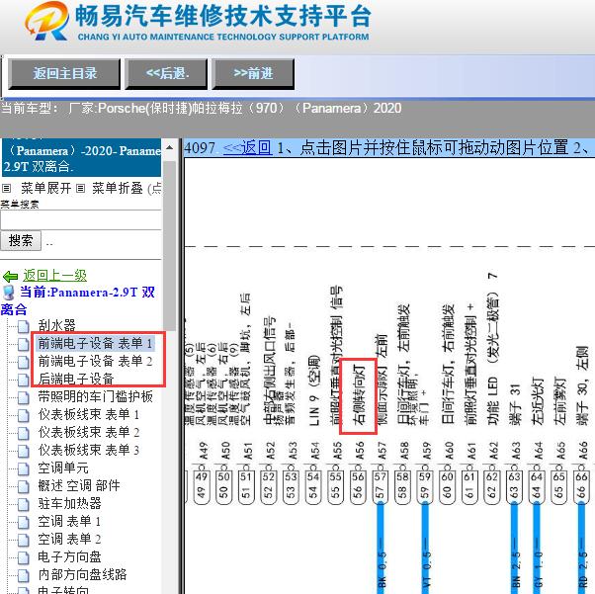Click the document icon beside 驻车加热器
The image size is (595, 594).
(23, 505)
